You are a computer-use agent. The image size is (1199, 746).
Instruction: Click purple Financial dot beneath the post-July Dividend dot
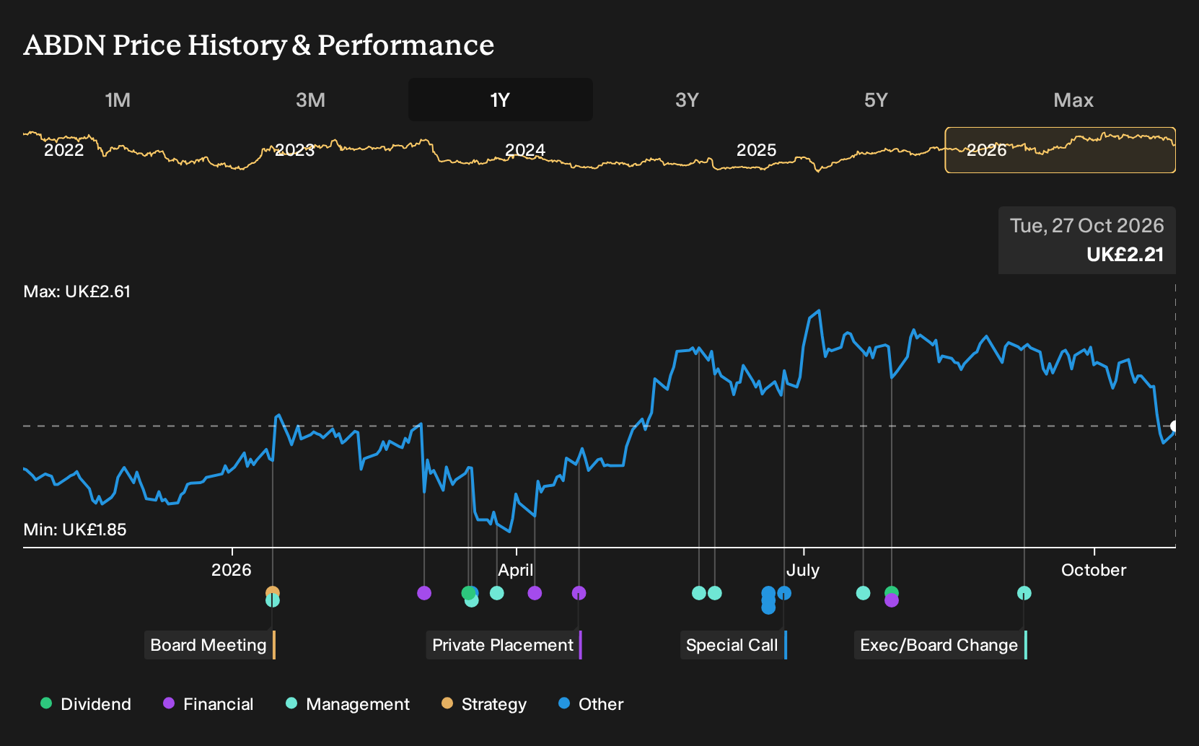pos(892,600)
